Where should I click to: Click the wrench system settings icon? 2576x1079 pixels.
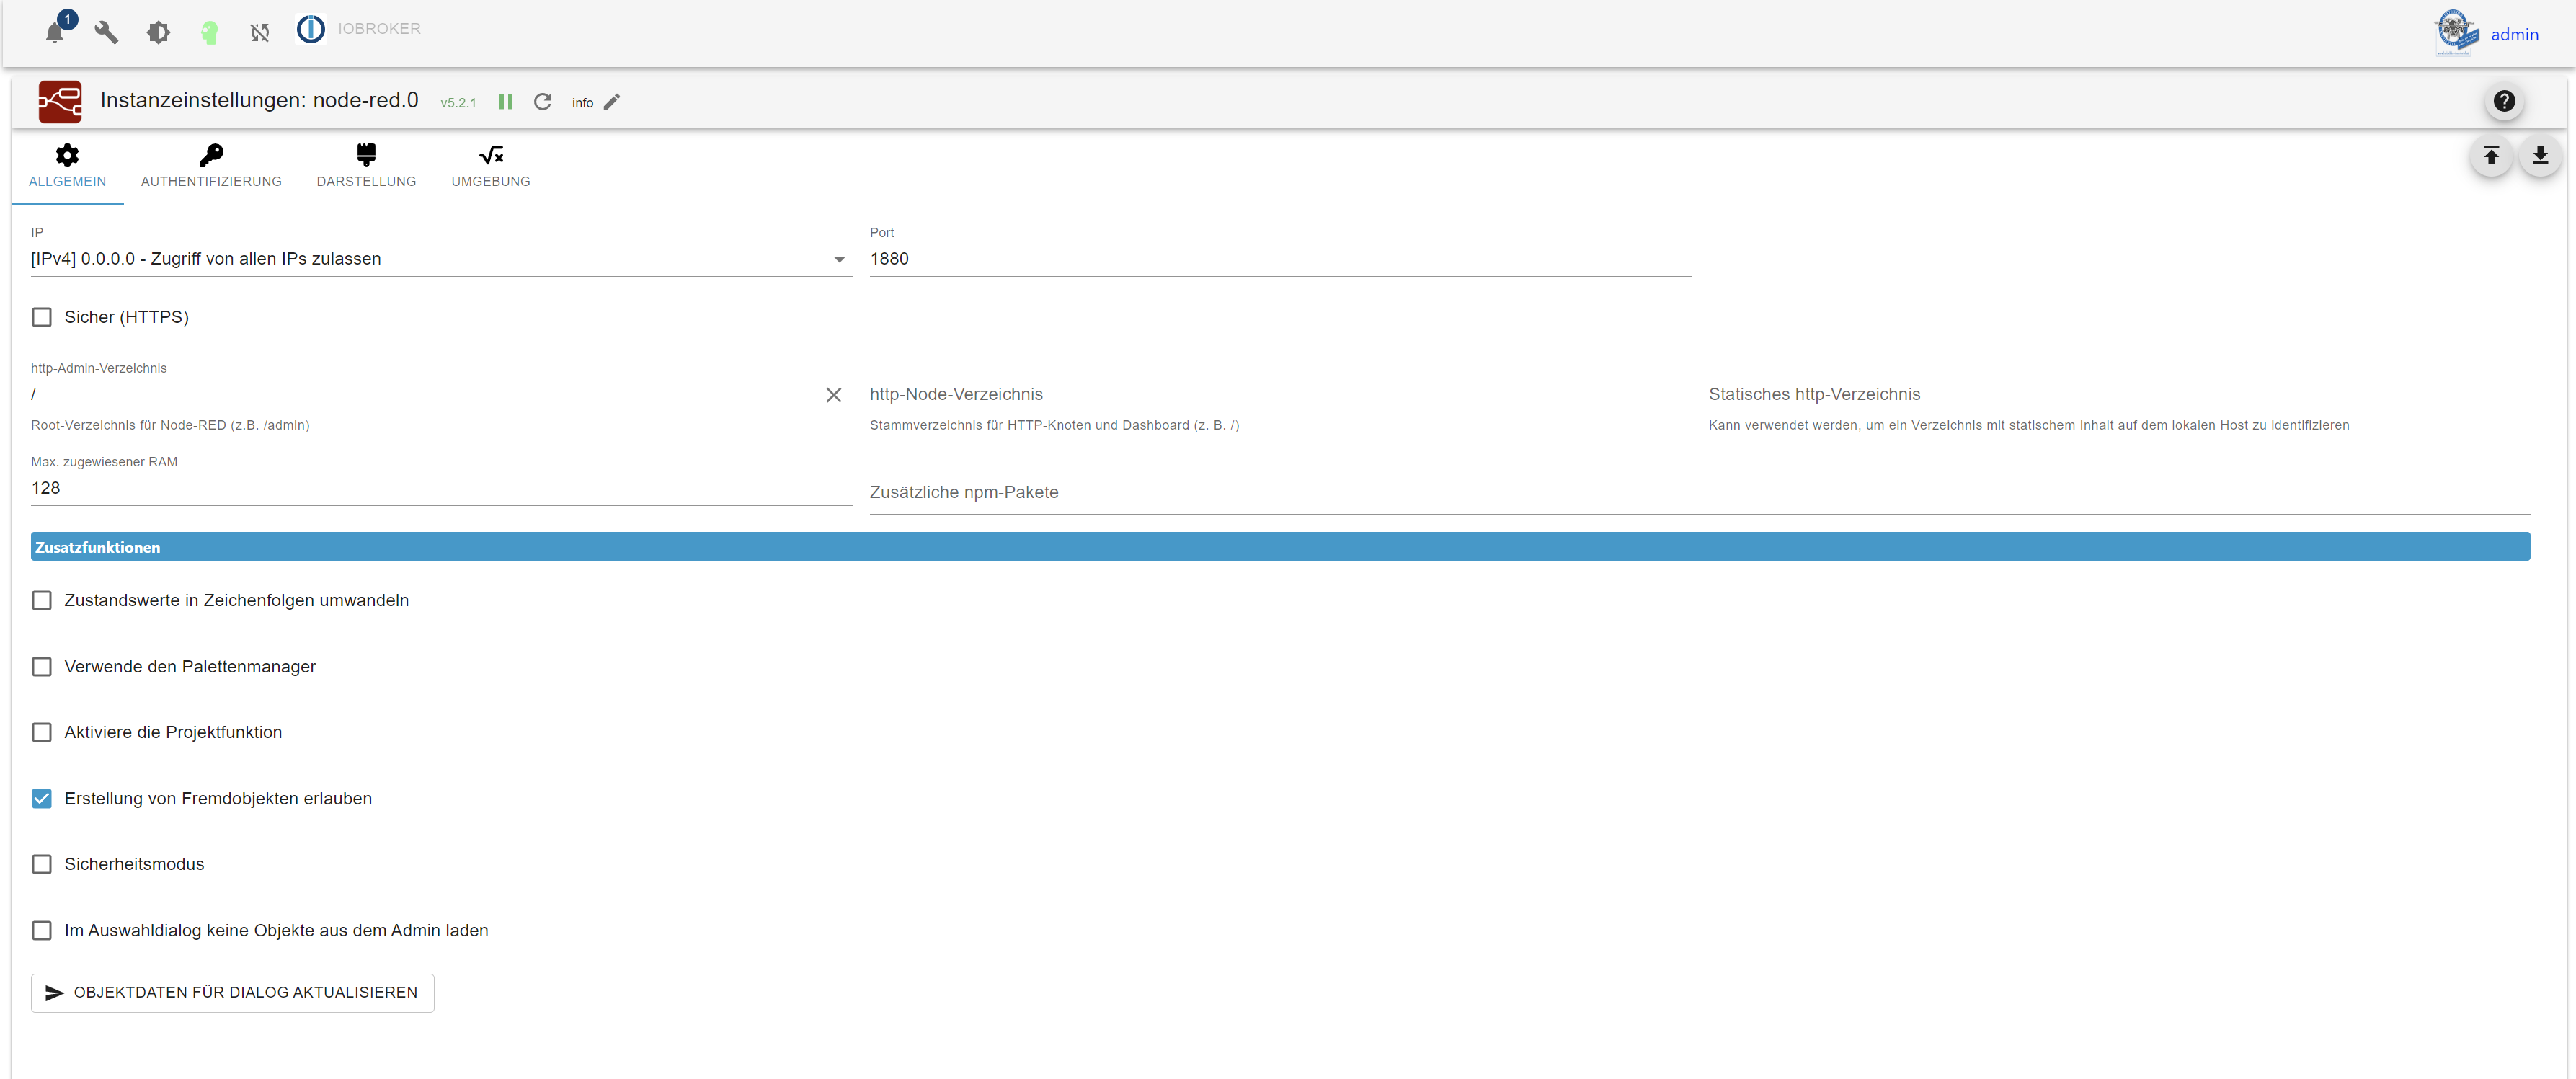[106, 32]
